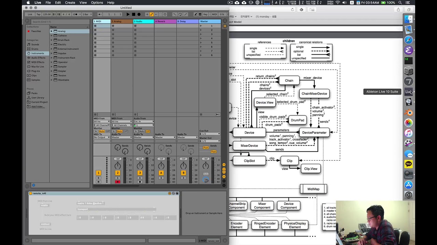Toggle the Key map mode button
This screenshot has width=437, height=245.
pos(206,14)
